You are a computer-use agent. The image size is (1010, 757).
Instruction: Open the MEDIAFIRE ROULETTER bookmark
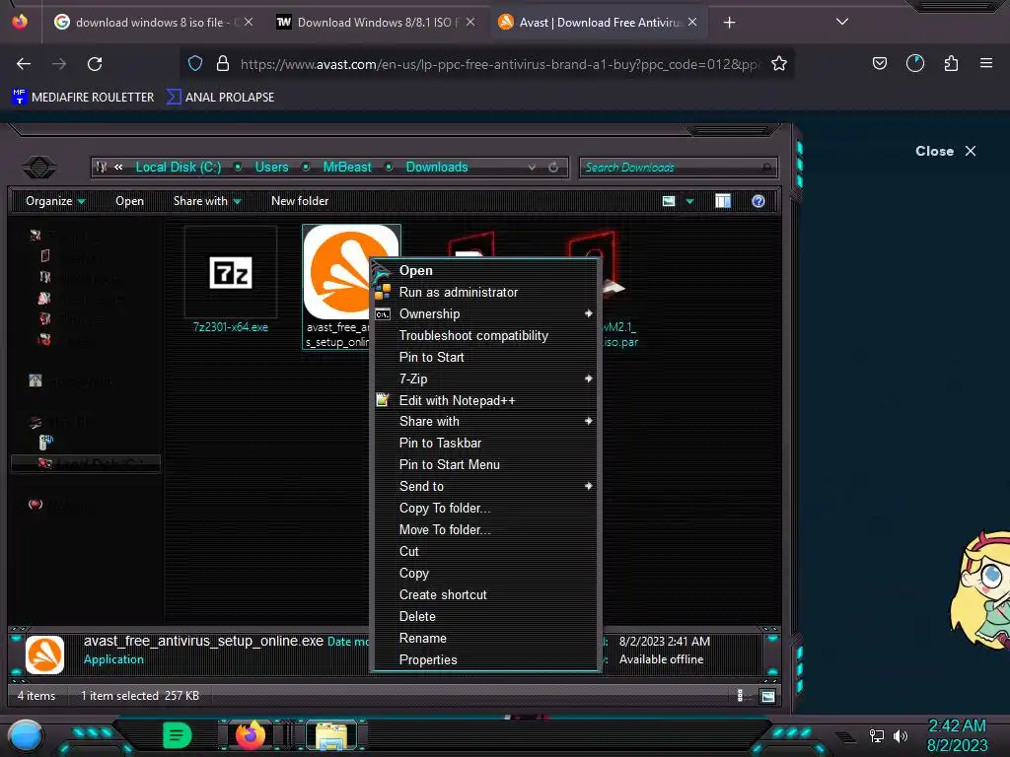pos(83,98)
